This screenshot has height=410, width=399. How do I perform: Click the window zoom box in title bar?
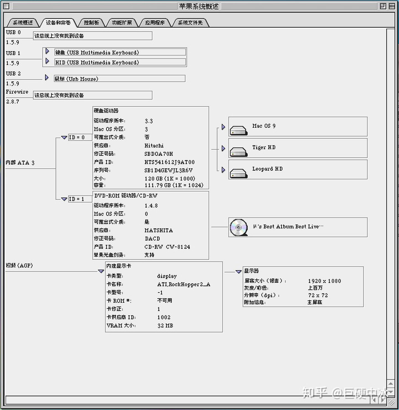tap(383, 6)
